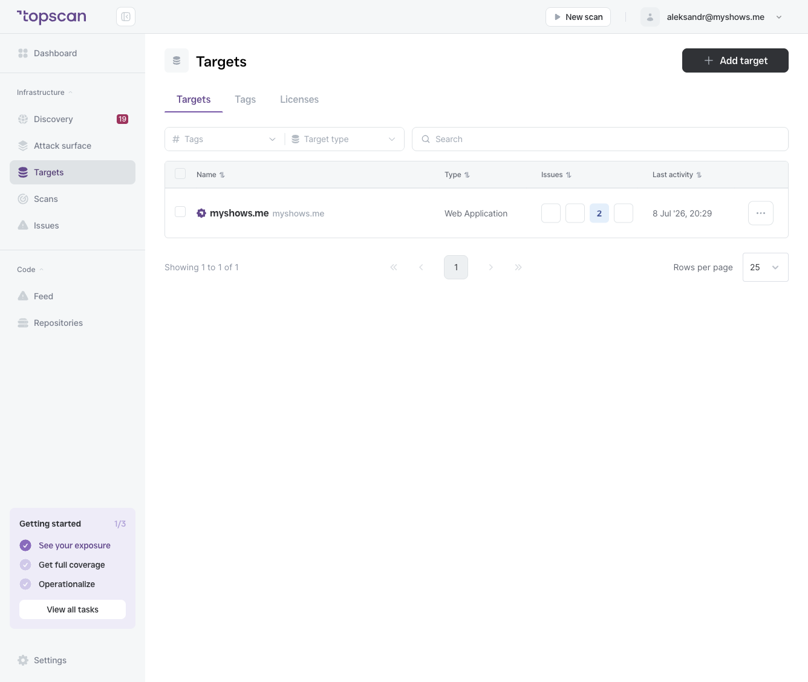Click the Discovery 19 notification badge

[x=122, y=119]
